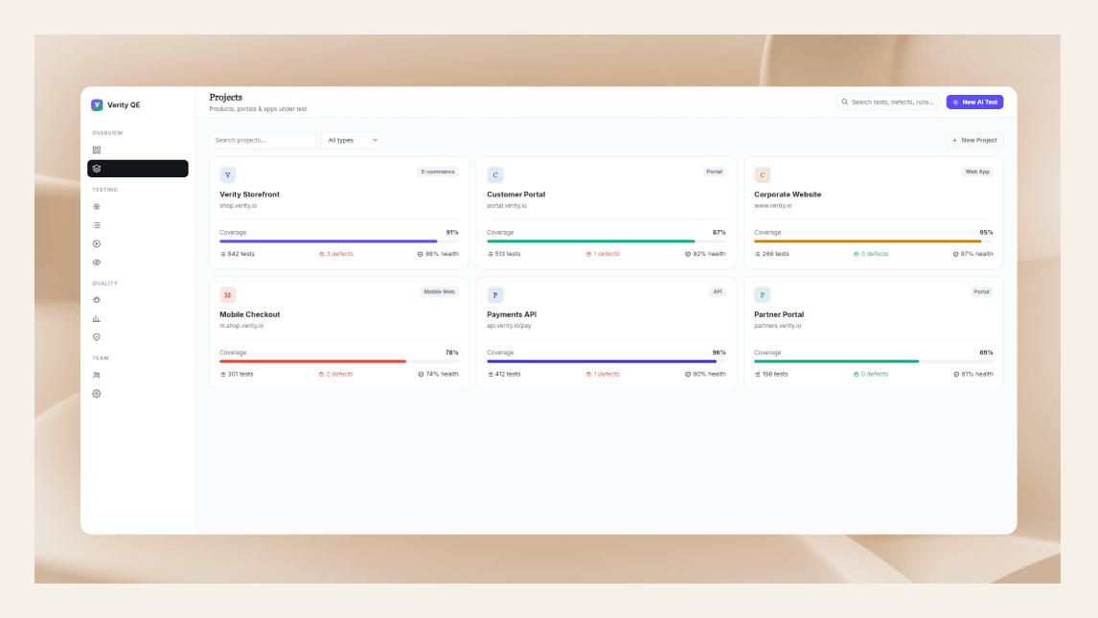Open the Verity Storefront project title
This screenshot has width=1098, height=618.
point(249,195)
